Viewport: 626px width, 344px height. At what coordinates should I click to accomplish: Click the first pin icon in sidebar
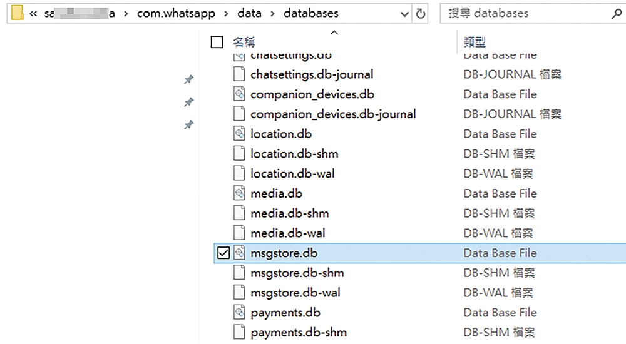tap(188, 79)
